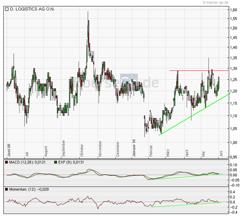Click the D. LOGISTICS AG O.N. legend box

tap(6, 9)
